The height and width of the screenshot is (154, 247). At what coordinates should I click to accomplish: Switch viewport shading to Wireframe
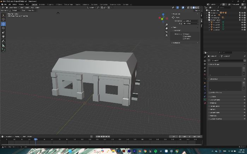pyautogui.click(x=191, y=7)
